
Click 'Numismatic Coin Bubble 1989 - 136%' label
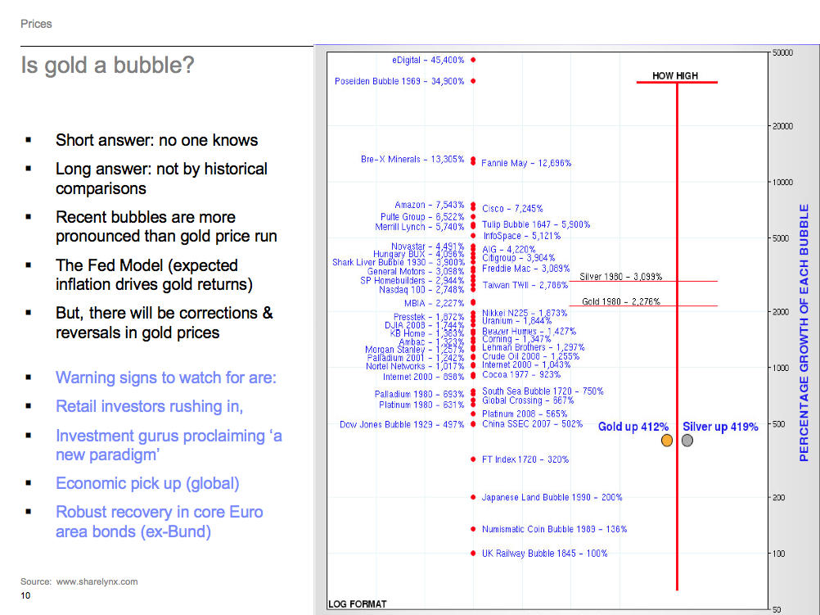(554, 529)
